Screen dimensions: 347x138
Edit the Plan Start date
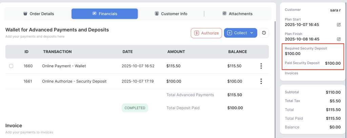(x=339, y=25)
